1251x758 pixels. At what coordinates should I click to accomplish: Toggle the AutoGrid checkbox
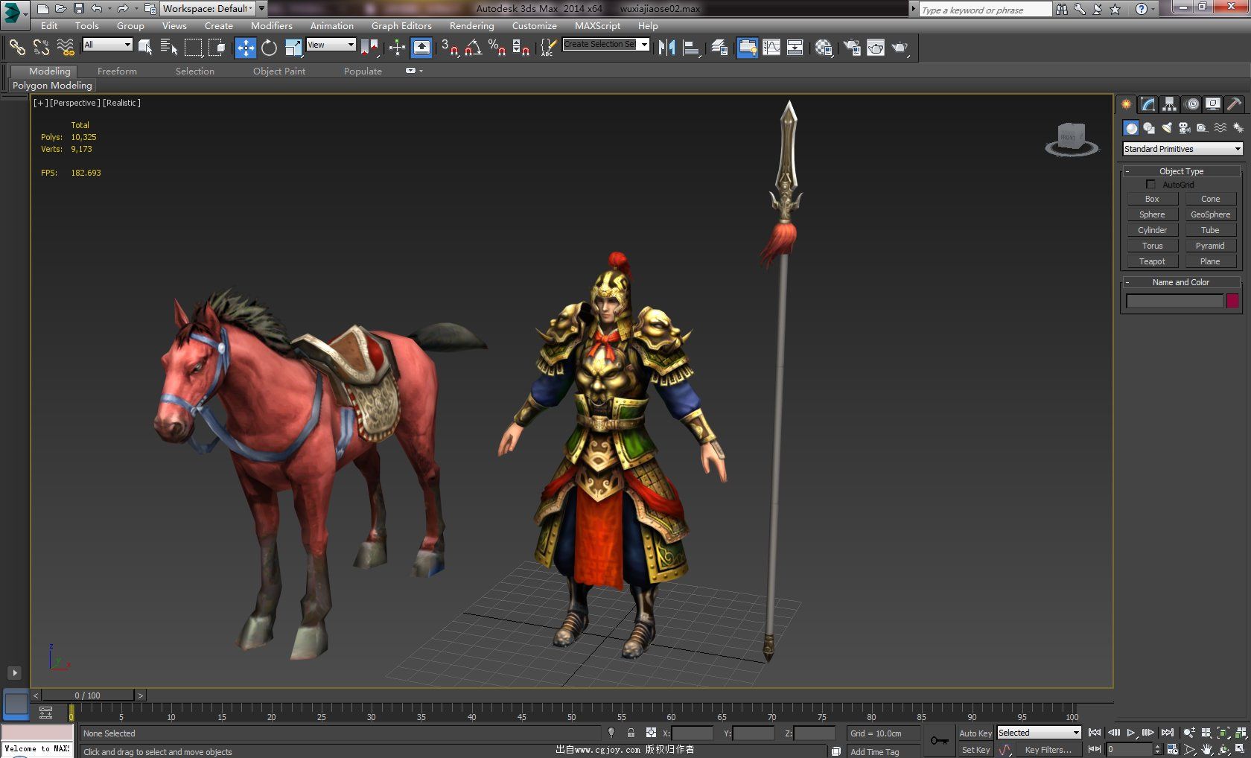(x=1150, y=184)
